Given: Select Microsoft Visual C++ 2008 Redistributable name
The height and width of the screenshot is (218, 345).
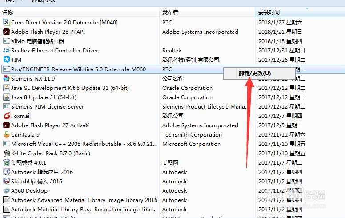Looking at the screenshot, I should 84,144.
